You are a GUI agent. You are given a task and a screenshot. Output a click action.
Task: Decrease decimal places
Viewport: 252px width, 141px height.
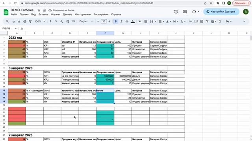(62, 21)
